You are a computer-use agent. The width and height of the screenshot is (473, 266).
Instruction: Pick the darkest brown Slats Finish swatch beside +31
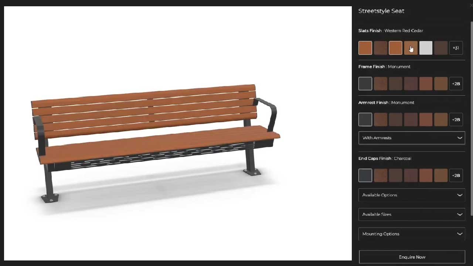tap(440, 48)
